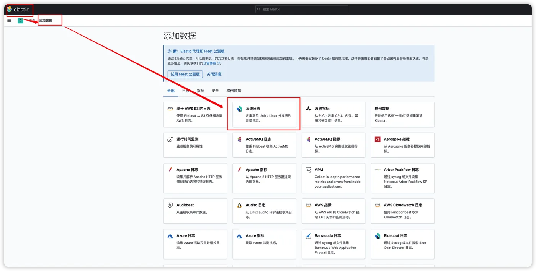Switch to the 指标 tab
The width and height of the screenshot is (536, 271).
(201, 91)
